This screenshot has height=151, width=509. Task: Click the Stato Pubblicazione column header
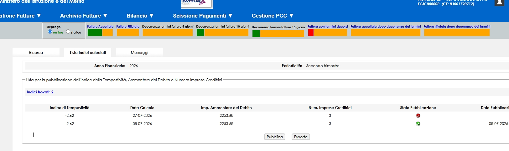418,108
